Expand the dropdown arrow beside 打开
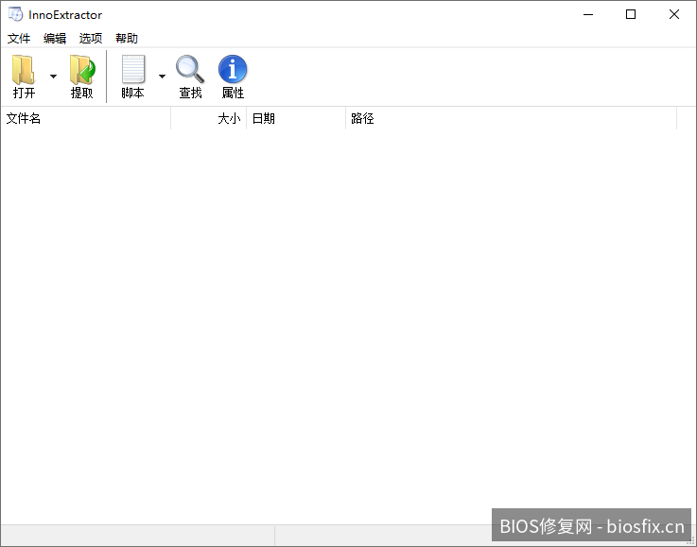The height and width of the screenshot is (547, 697). [53, 77]
